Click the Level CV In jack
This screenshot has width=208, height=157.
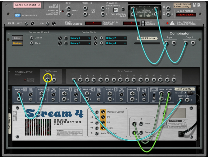26,23
